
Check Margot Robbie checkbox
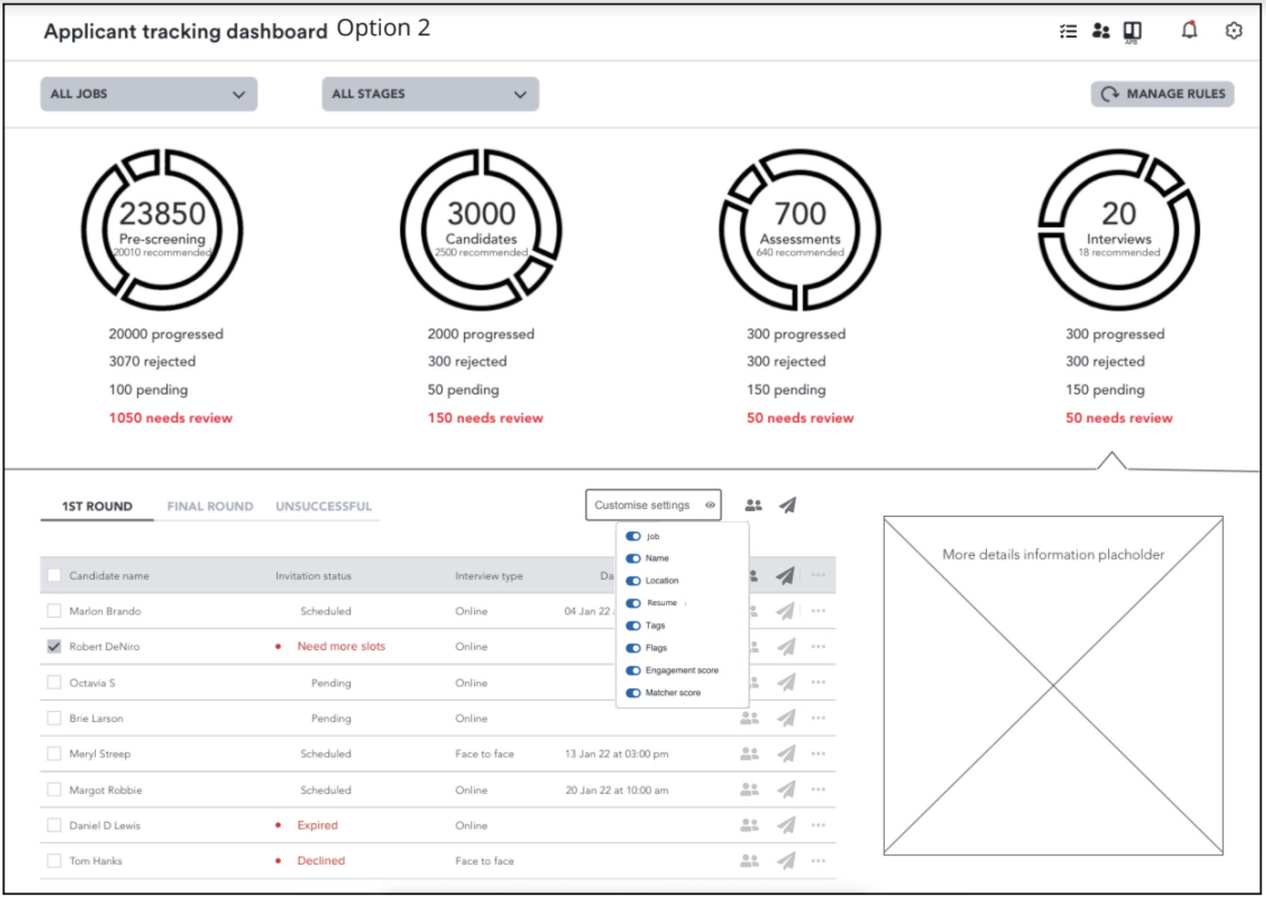click(54, 789)
